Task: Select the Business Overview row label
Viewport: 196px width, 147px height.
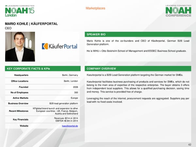Action: click(18, 104)
